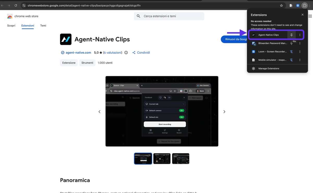Click Condividi to share the extension
The width and height of the screenshot is (313, 193).
tap(141, 53)
